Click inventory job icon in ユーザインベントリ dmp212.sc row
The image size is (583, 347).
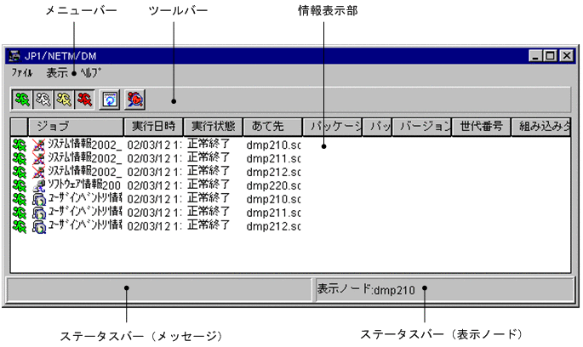[38, 226]
